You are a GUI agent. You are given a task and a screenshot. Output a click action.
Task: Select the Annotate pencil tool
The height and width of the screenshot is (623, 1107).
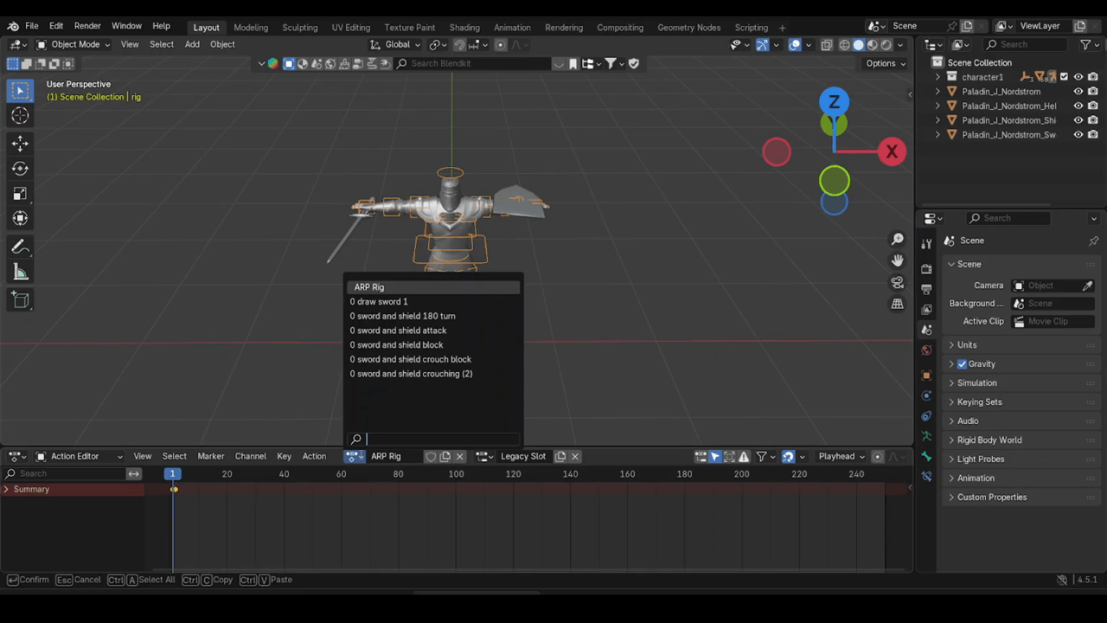pos(20,247)
